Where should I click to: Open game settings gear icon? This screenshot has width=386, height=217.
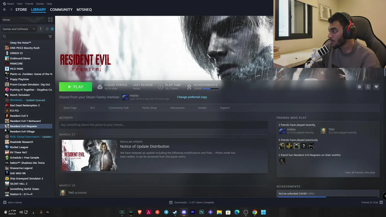point(359,87)
